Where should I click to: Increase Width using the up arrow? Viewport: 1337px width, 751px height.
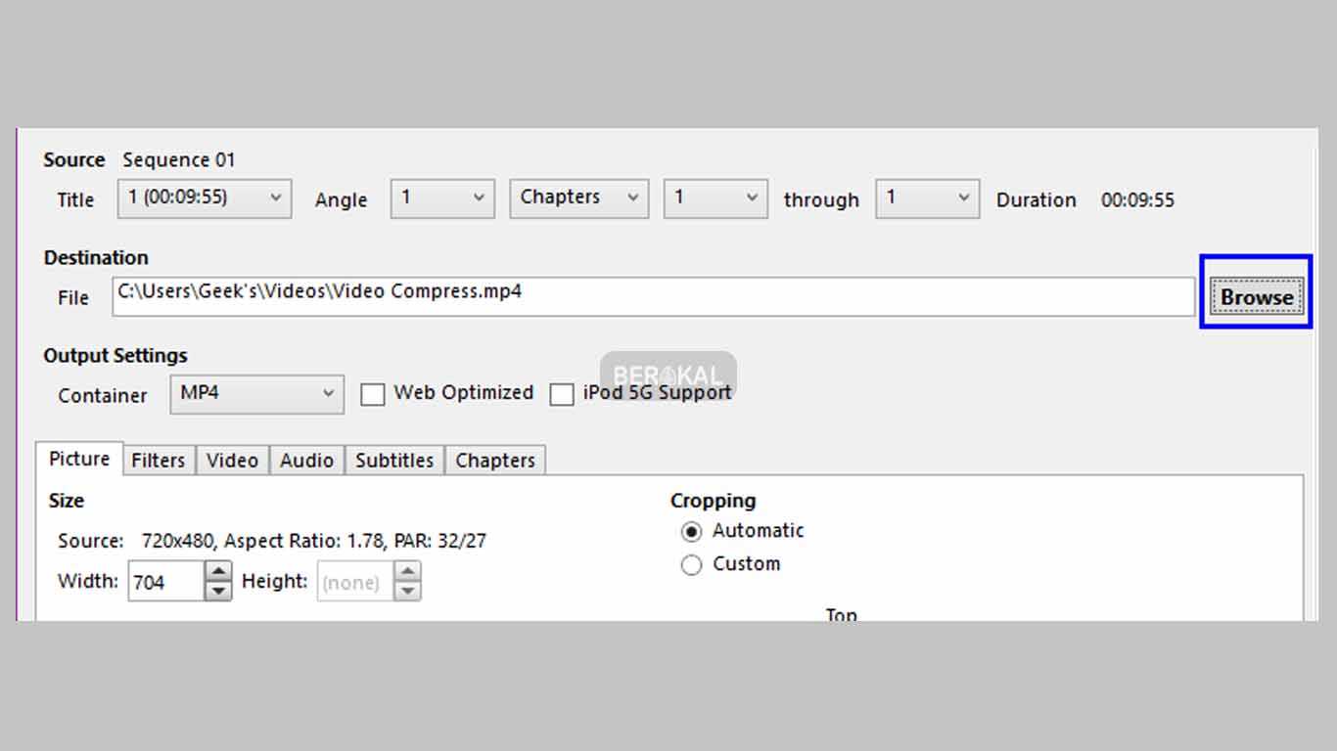(x=218, y=572)
